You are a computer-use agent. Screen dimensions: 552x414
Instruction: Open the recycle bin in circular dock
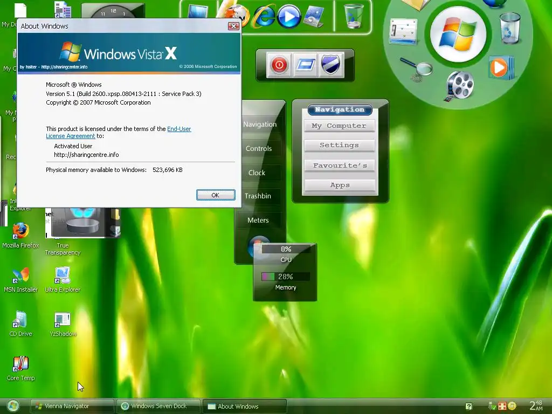510,28
